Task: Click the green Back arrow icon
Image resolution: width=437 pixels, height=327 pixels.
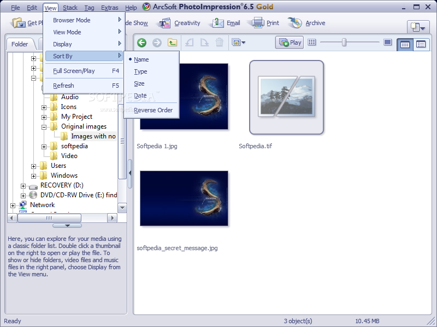Action: [x=141, y=43]
